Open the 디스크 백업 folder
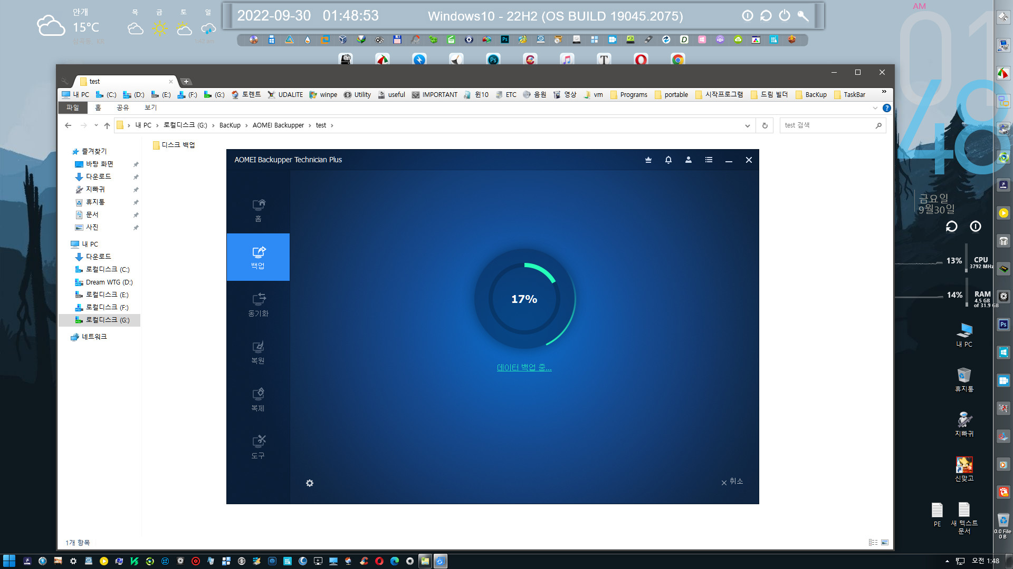Viewport: 1013px width, 569px height. (174, 145)
